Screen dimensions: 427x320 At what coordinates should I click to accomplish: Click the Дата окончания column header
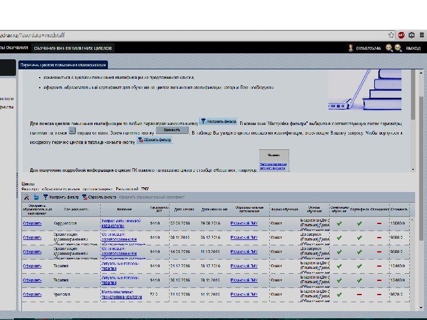pos(214,209)
